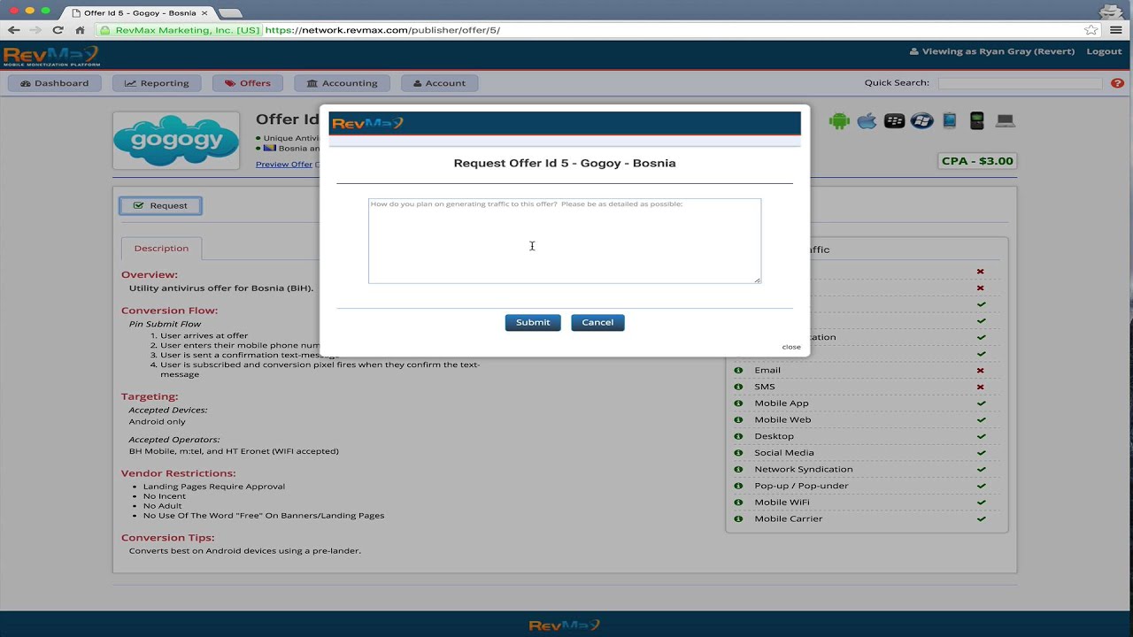
Task: Click the BlackBerry device icon
Action: (x=895, y=121)
